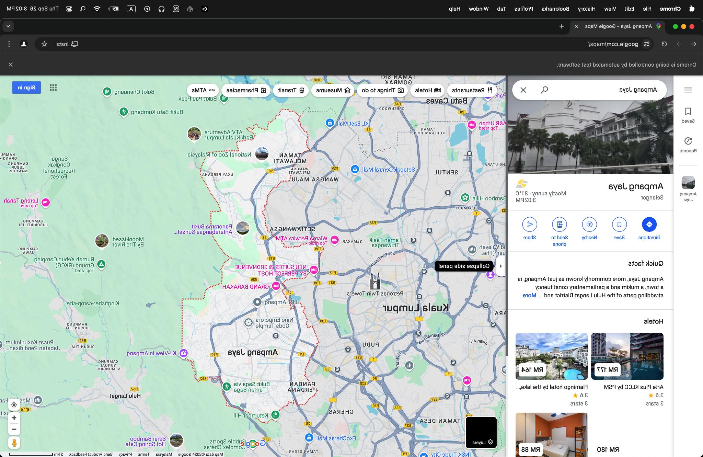Send Ampang Jaya to your phone

(x=560, y=232)
